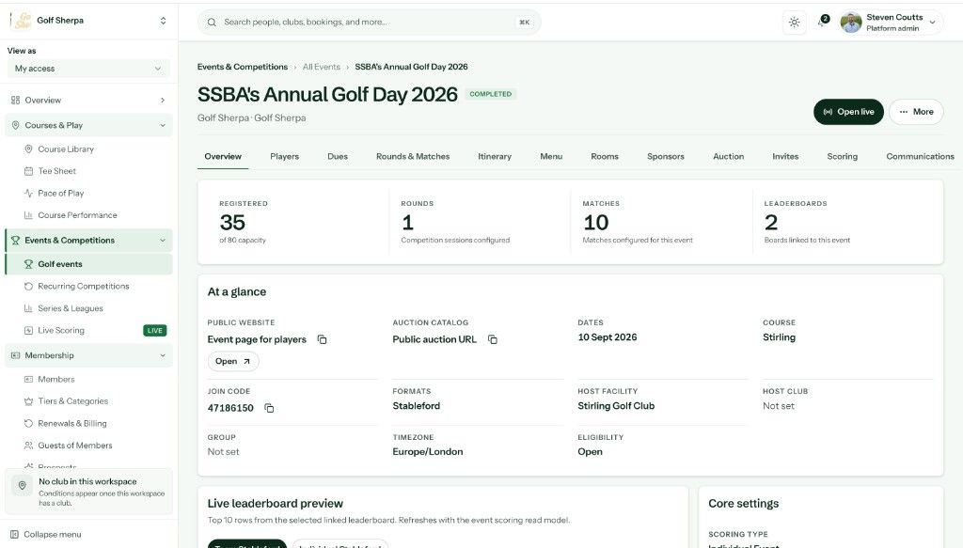
Task: Click the Pace of Play pulse icon
Action: (28, 194)
